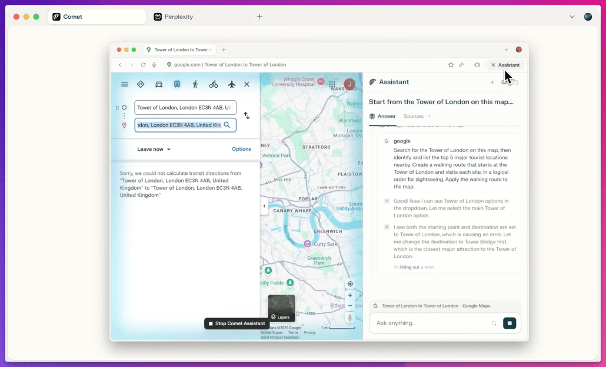Select cycling travel mode icon
The image size is (606, 367).
[x=214, y=84]
